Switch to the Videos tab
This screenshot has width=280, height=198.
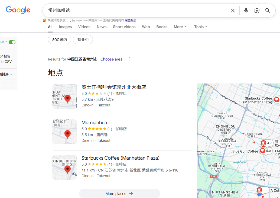pos(84,27)
